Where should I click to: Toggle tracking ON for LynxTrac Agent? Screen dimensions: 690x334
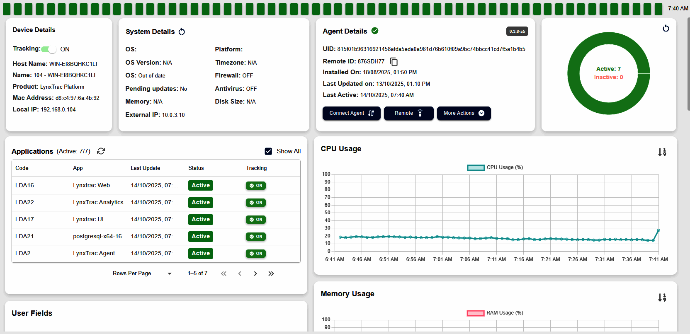coord(256,254)
